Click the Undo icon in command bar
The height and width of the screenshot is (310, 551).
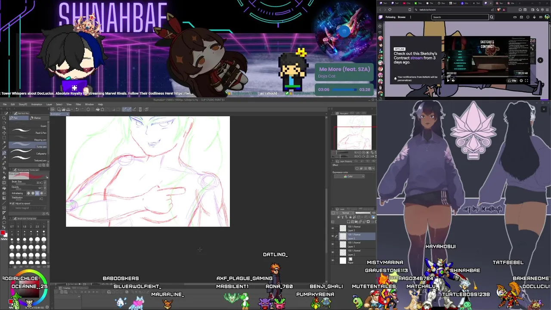point(77,109)
